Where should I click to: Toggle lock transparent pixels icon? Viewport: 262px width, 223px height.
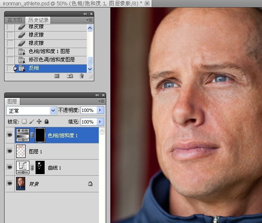coord(24,121)
